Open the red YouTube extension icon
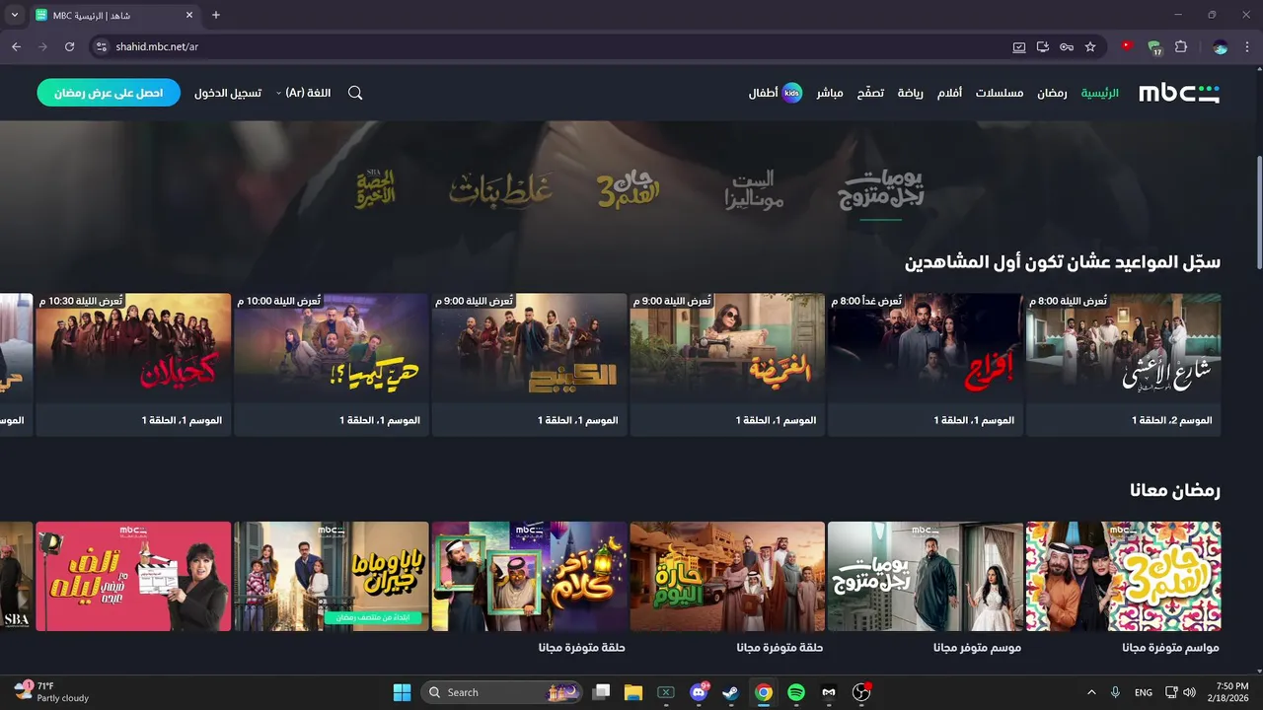 (x=1128, y=46)
